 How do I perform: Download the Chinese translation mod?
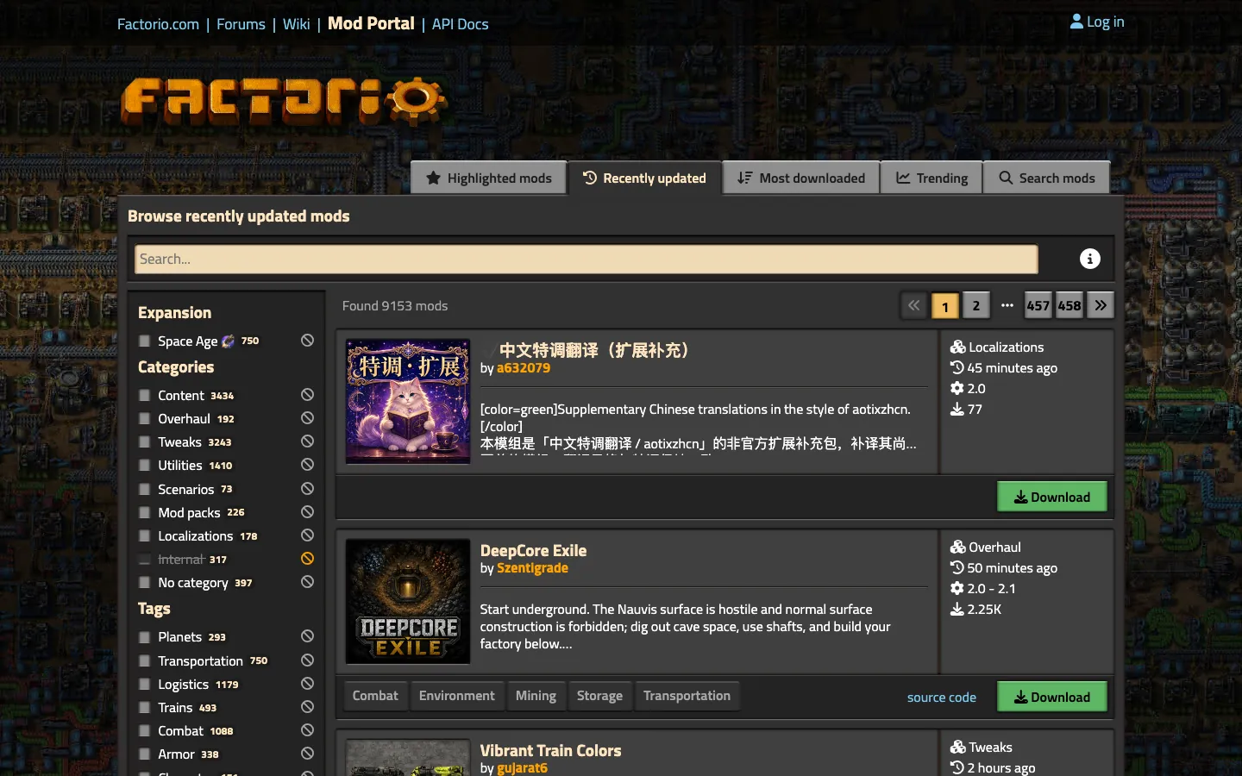1052,497
